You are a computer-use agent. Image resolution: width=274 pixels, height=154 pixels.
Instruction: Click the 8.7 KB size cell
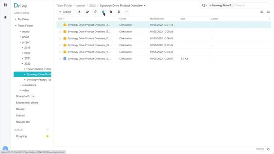[x=185, y=59]
